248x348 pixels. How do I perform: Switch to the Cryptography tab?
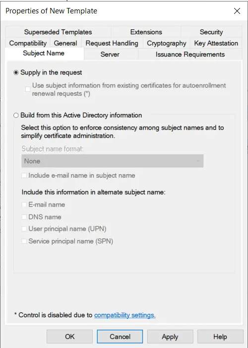(x=167, y=43)
